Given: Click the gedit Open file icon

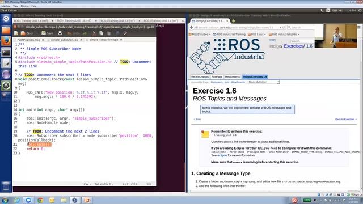Looking at the screenshot, I should 23,33.
